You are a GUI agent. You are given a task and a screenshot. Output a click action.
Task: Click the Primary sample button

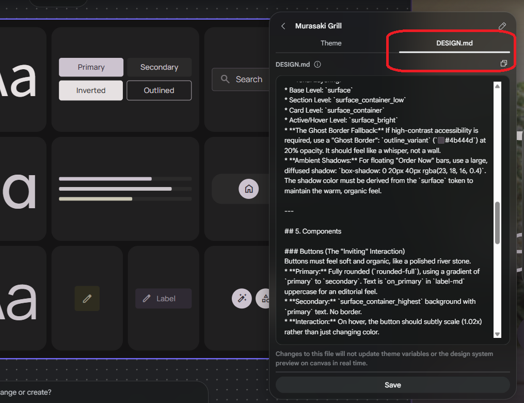click(x=91, y=67)
